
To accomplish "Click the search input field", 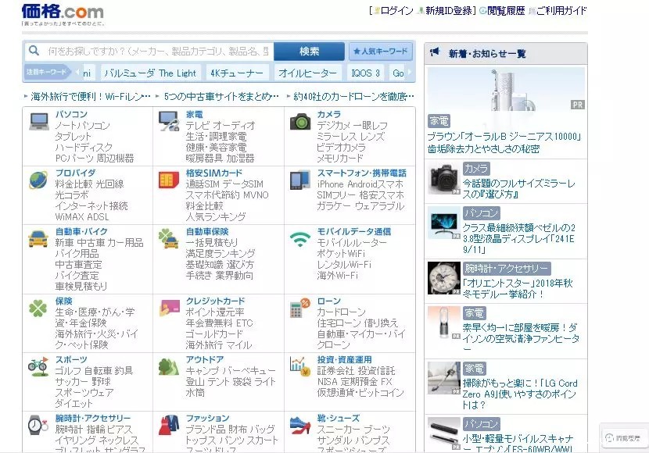I will (156, 52).
